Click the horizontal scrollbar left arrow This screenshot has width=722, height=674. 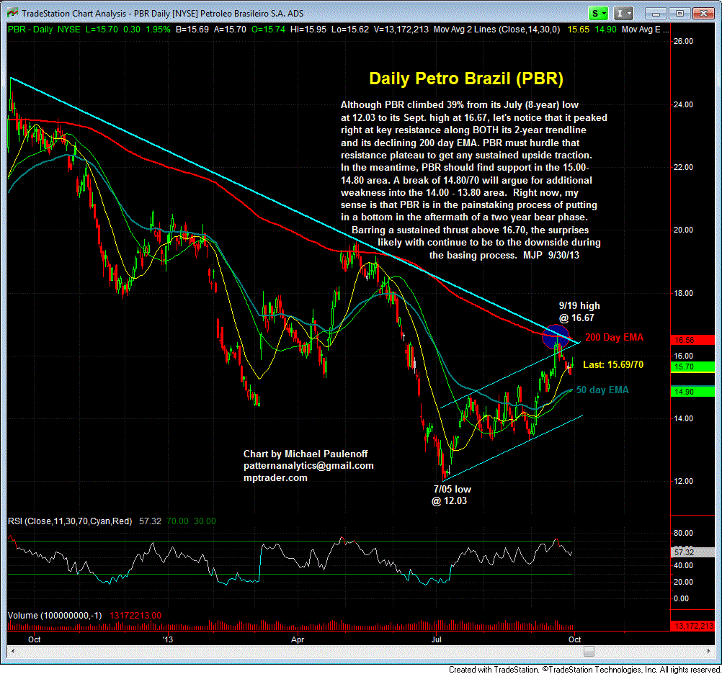coord(12,651)
